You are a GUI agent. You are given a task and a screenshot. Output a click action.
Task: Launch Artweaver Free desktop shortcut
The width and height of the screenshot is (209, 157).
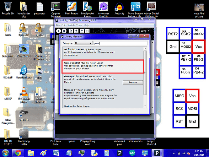104,10
